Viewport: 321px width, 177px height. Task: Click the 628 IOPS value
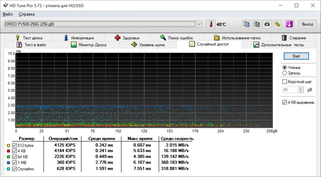[x=66, y=169]
